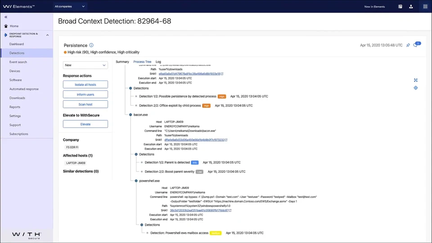Viewport: 432px width, 243px height.
Task: Click the LAPTOP-JIM09 affected host tag
Action: (76, 163)
